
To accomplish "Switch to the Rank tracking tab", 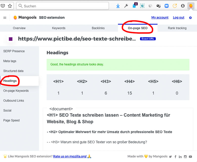I will (x=177, y=28).
